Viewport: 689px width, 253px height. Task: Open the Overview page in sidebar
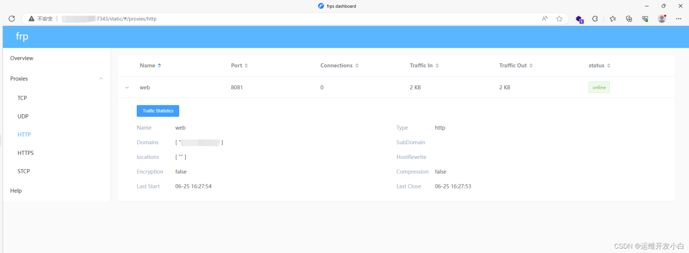(x=22, y=58)
